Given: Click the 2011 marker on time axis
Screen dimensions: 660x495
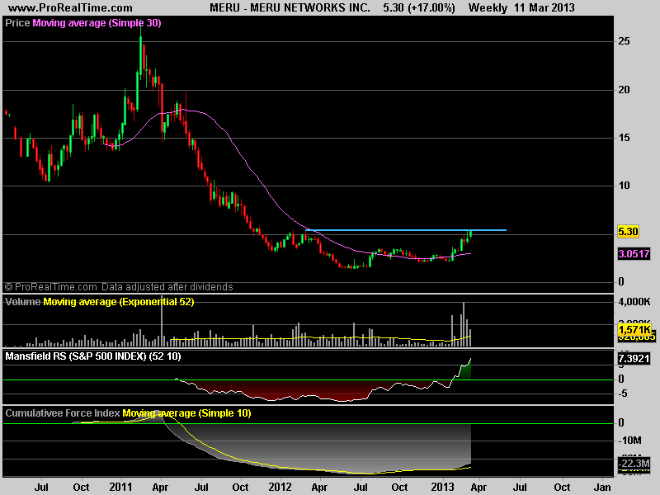Looking at the screenshot, I should (x=124, y=487).
